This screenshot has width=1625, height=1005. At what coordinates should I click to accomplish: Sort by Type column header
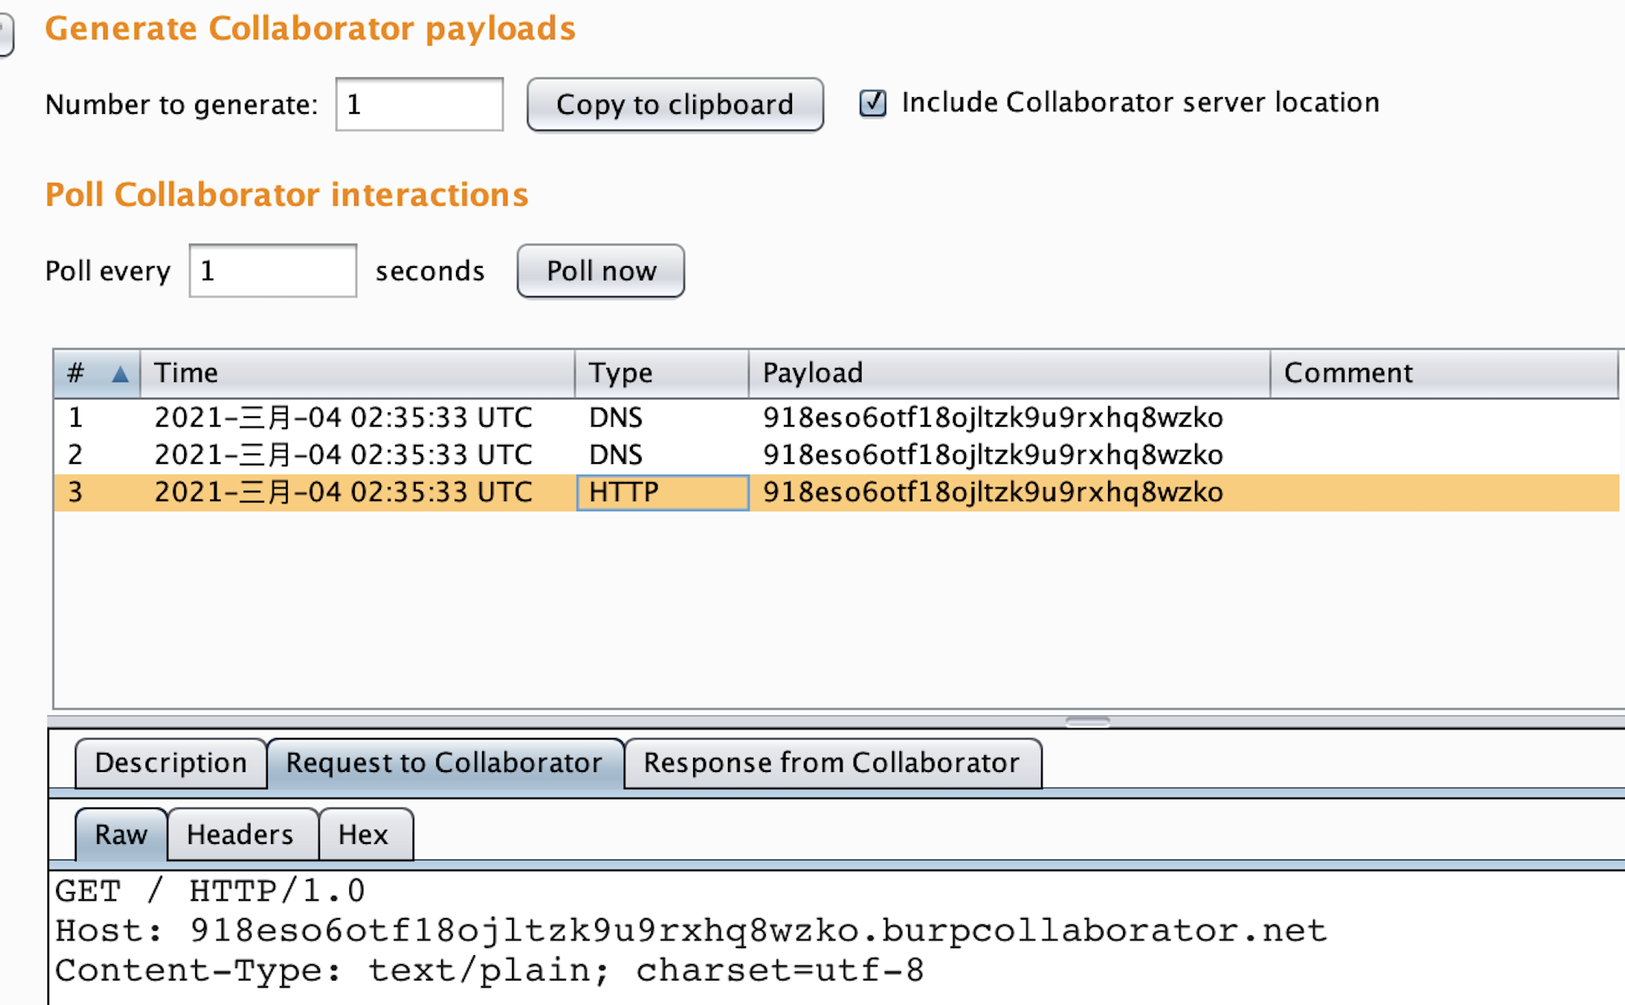[661, 373]
